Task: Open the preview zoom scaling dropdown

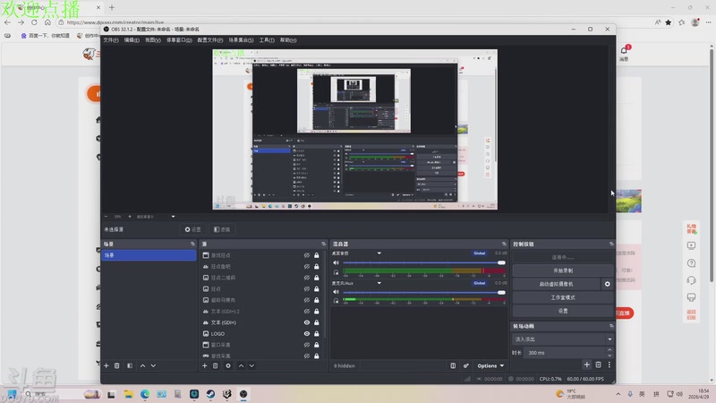Action: [x=173, y=217]
